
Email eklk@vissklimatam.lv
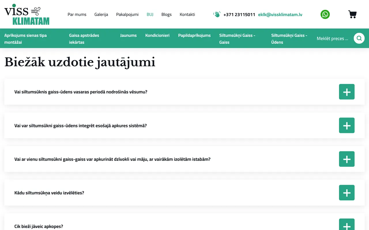point(280,14)
